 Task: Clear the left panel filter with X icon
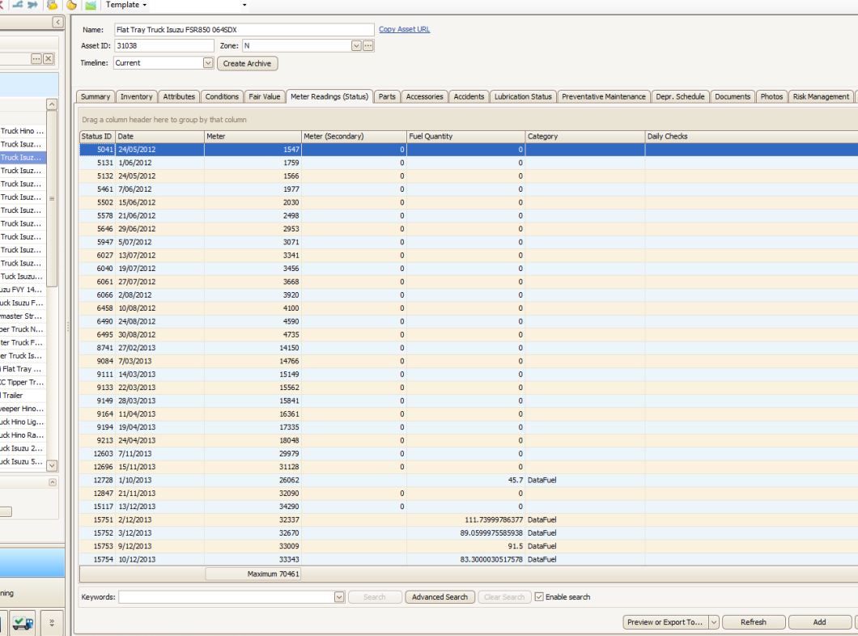coord(49,59)
